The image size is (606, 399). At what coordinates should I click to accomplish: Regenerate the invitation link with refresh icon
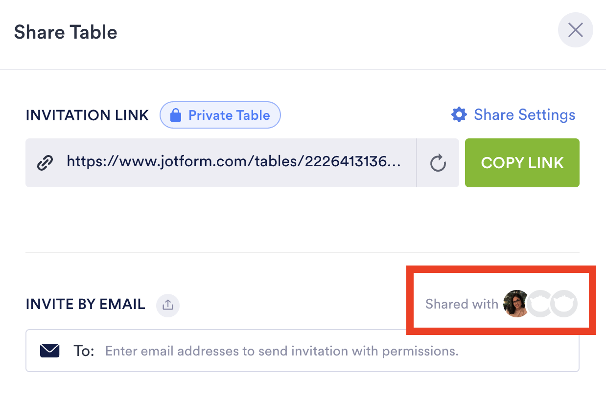(438, 163)
